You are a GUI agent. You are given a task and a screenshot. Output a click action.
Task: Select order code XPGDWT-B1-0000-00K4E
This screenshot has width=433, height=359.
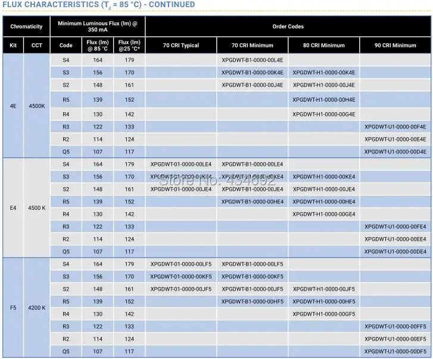click(x=252, y=73)
